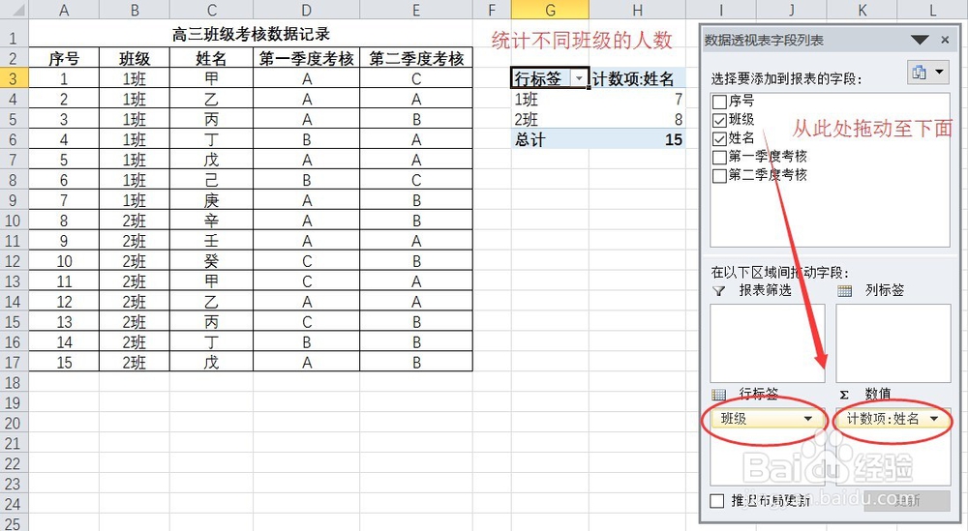Check the 序号 field checkbox

(719, 102)
